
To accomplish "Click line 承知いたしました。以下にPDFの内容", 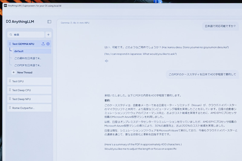I will [142, 95].
